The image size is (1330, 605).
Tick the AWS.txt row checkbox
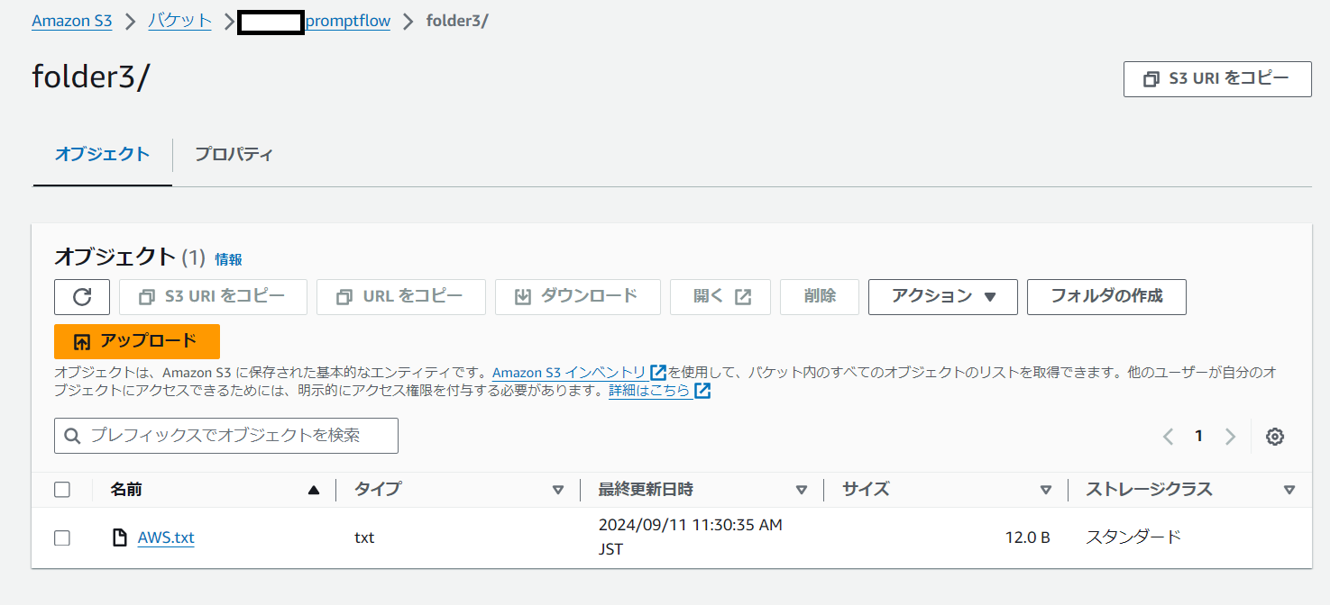[x=62, y=537]
